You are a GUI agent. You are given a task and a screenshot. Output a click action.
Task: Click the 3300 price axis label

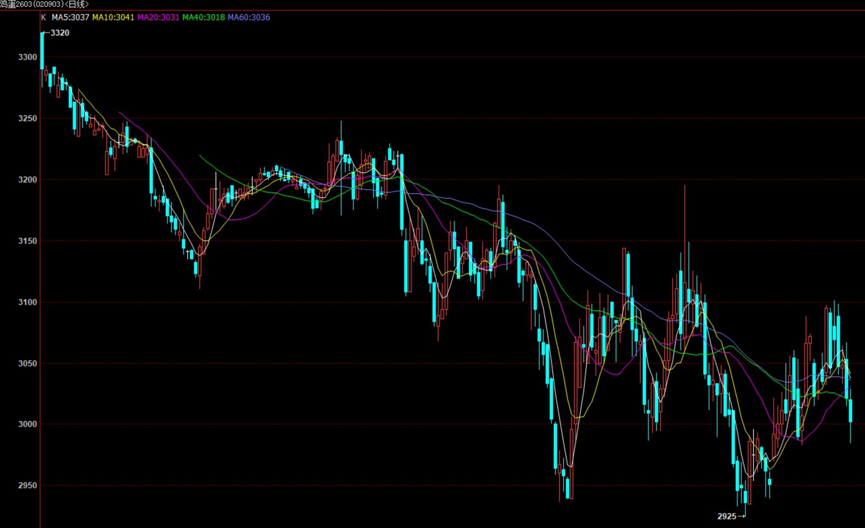click(x=27, y=57)
